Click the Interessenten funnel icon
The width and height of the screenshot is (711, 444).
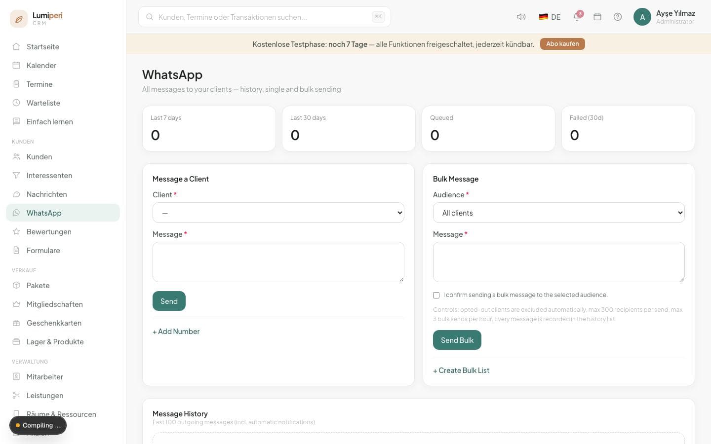pos(16,176)
